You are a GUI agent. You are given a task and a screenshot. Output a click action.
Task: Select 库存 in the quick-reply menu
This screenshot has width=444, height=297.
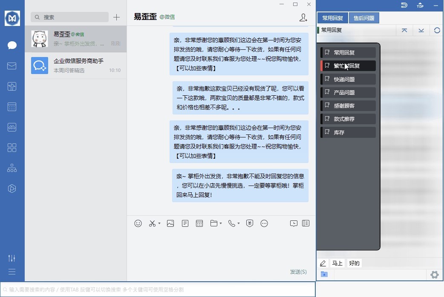coord(348,132)
